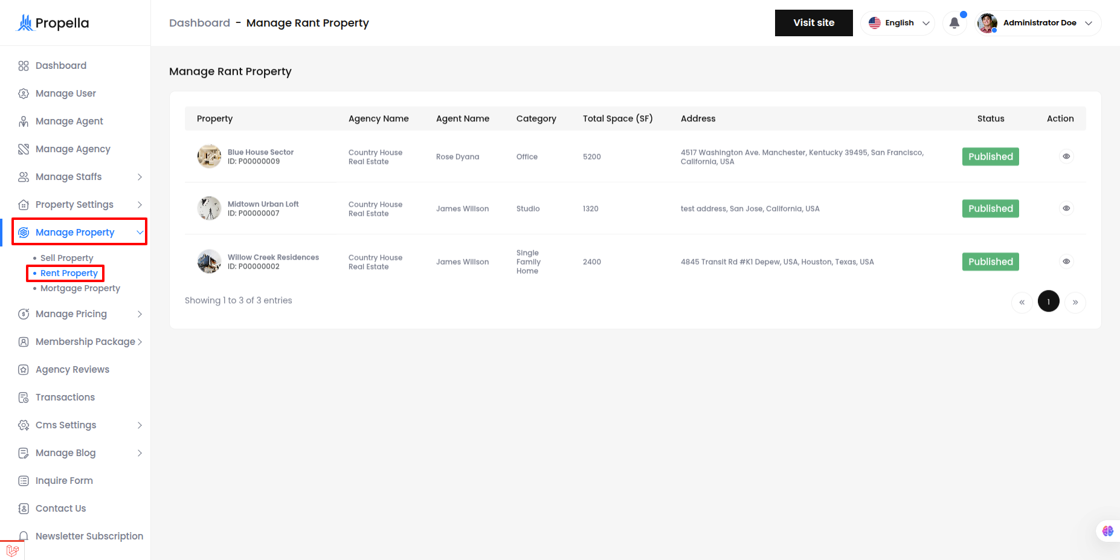1120x560 pixels.
Task: Click the Property Settings house icon
Action: tap(24, 205)
